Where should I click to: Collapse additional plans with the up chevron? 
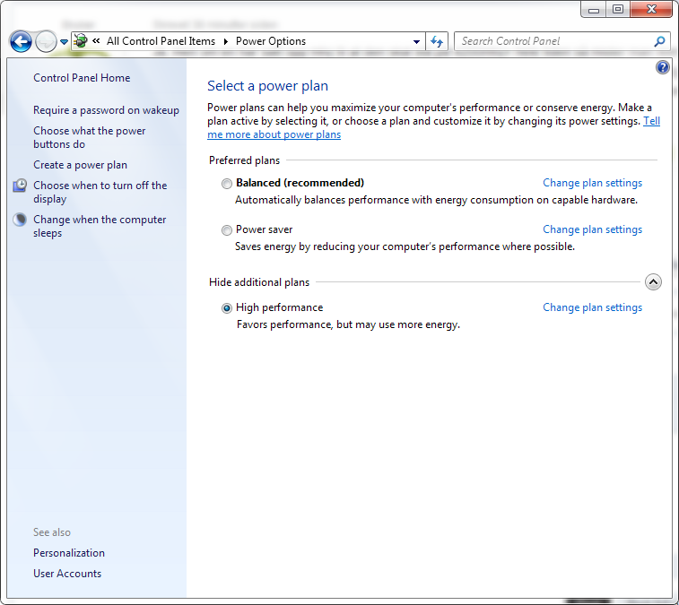click(x=653, y=282)
